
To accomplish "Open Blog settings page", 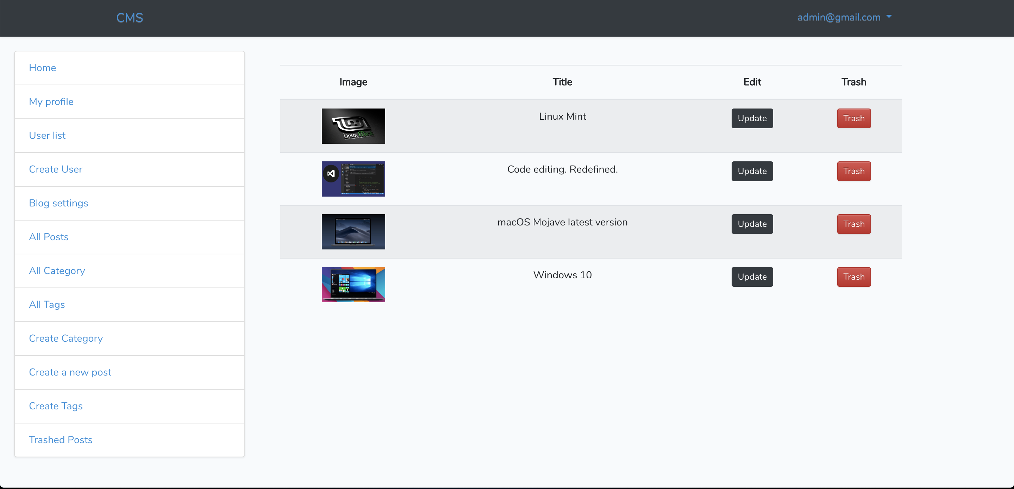I will click(x=58, y=203).
